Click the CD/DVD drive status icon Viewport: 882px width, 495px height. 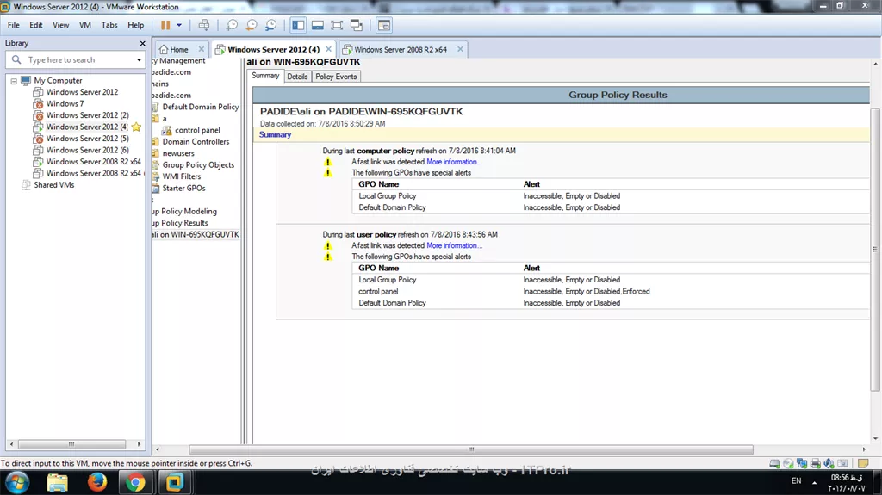coord(788,463)
